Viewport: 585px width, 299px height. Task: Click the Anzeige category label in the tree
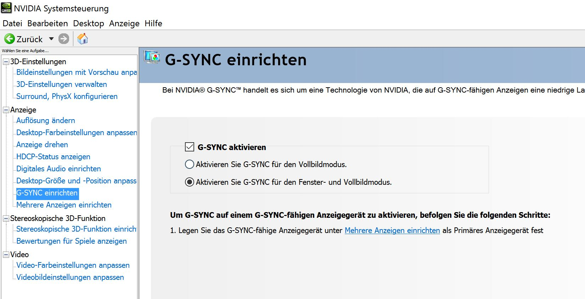point(23,110)
